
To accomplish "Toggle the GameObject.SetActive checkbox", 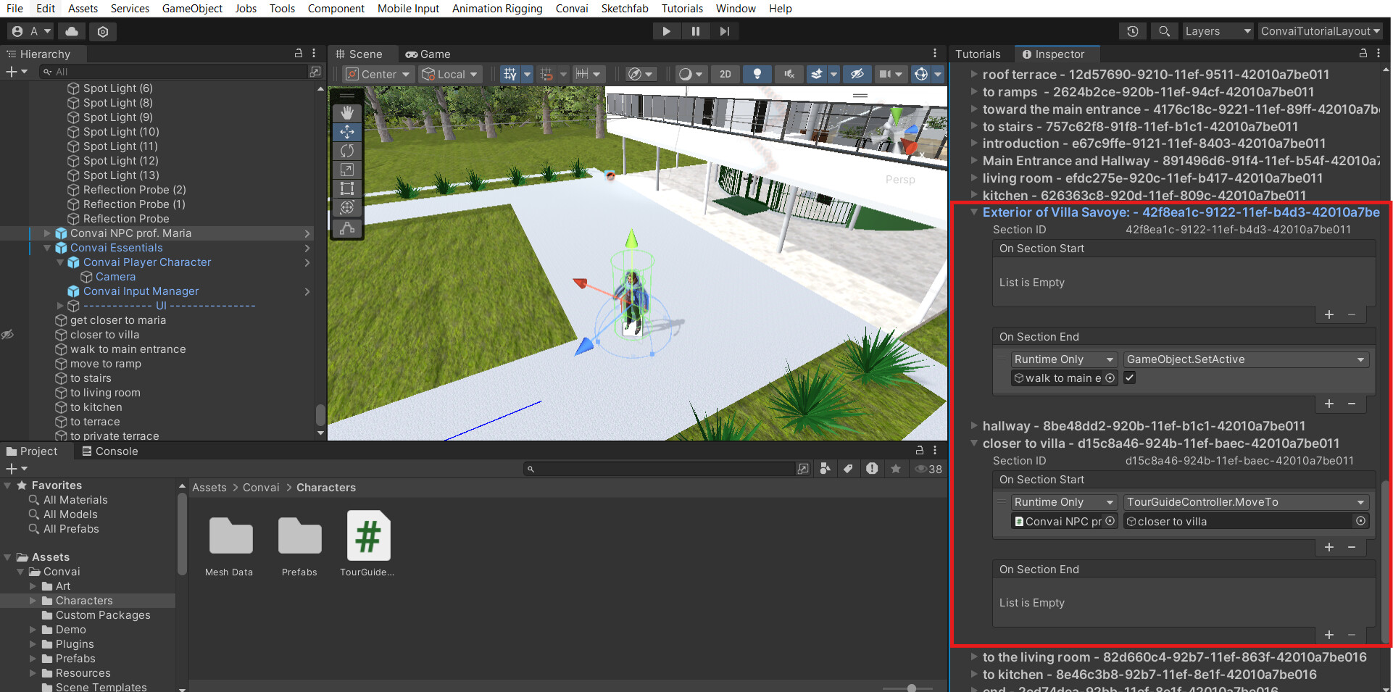I will [x=1129, y=378].
